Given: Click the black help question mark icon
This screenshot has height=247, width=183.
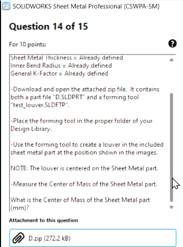Looking at the screenshot, I should [173, 44].
